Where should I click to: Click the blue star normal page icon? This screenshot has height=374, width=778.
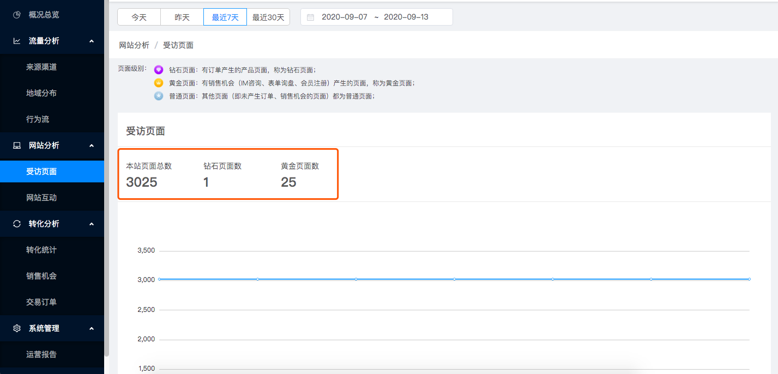[159, 96]
